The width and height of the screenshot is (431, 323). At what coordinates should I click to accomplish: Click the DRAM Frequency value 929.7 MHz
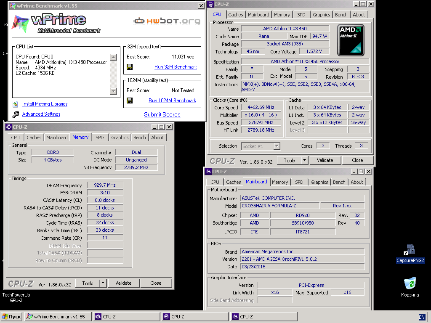point(105,185)
